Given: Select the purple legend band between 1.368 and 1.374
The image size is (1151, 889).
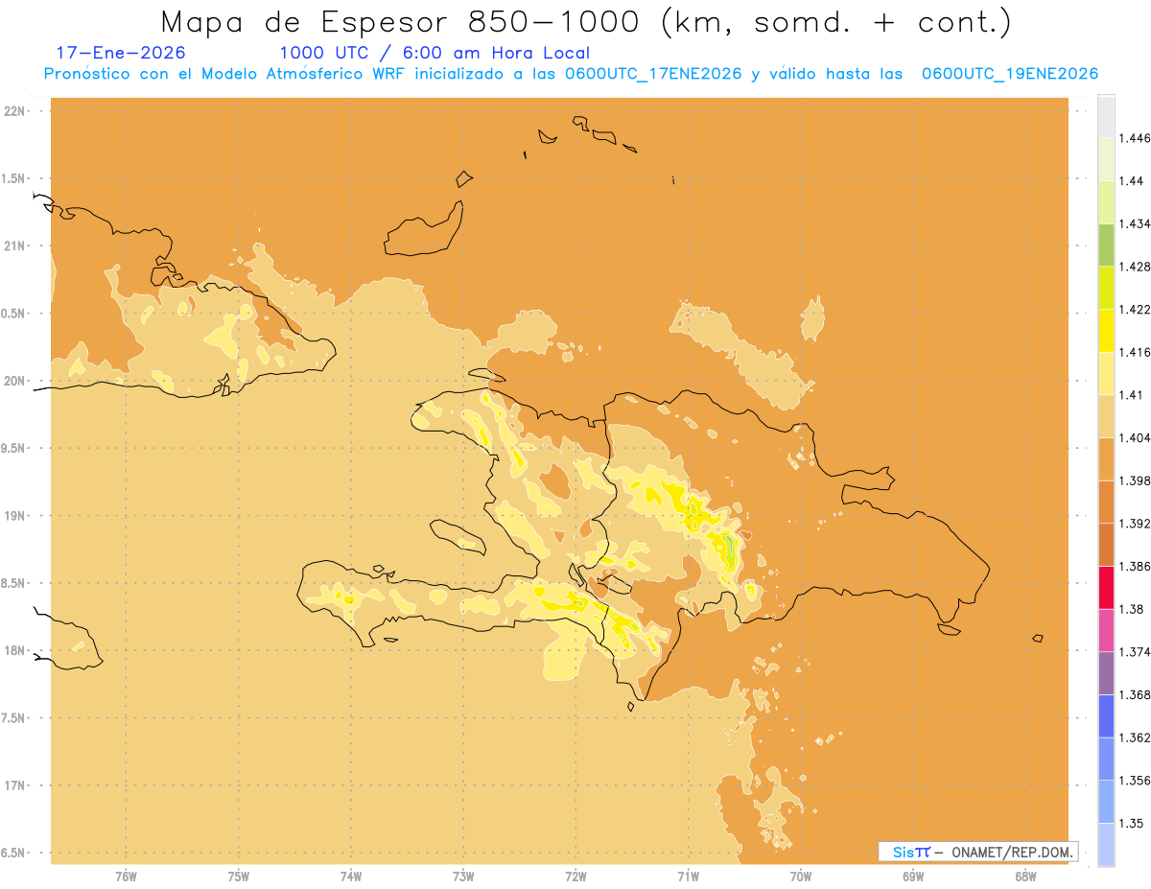Looking at the screenshot, I should pos(1106,673).
